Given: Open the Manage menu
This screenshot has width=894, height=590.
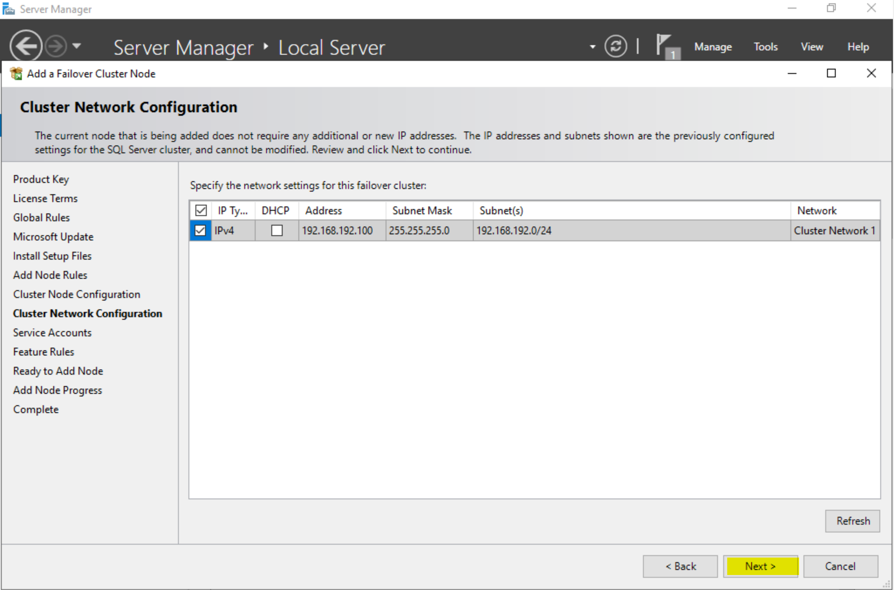Looking at the screenshot, I should tap(713, 47).
